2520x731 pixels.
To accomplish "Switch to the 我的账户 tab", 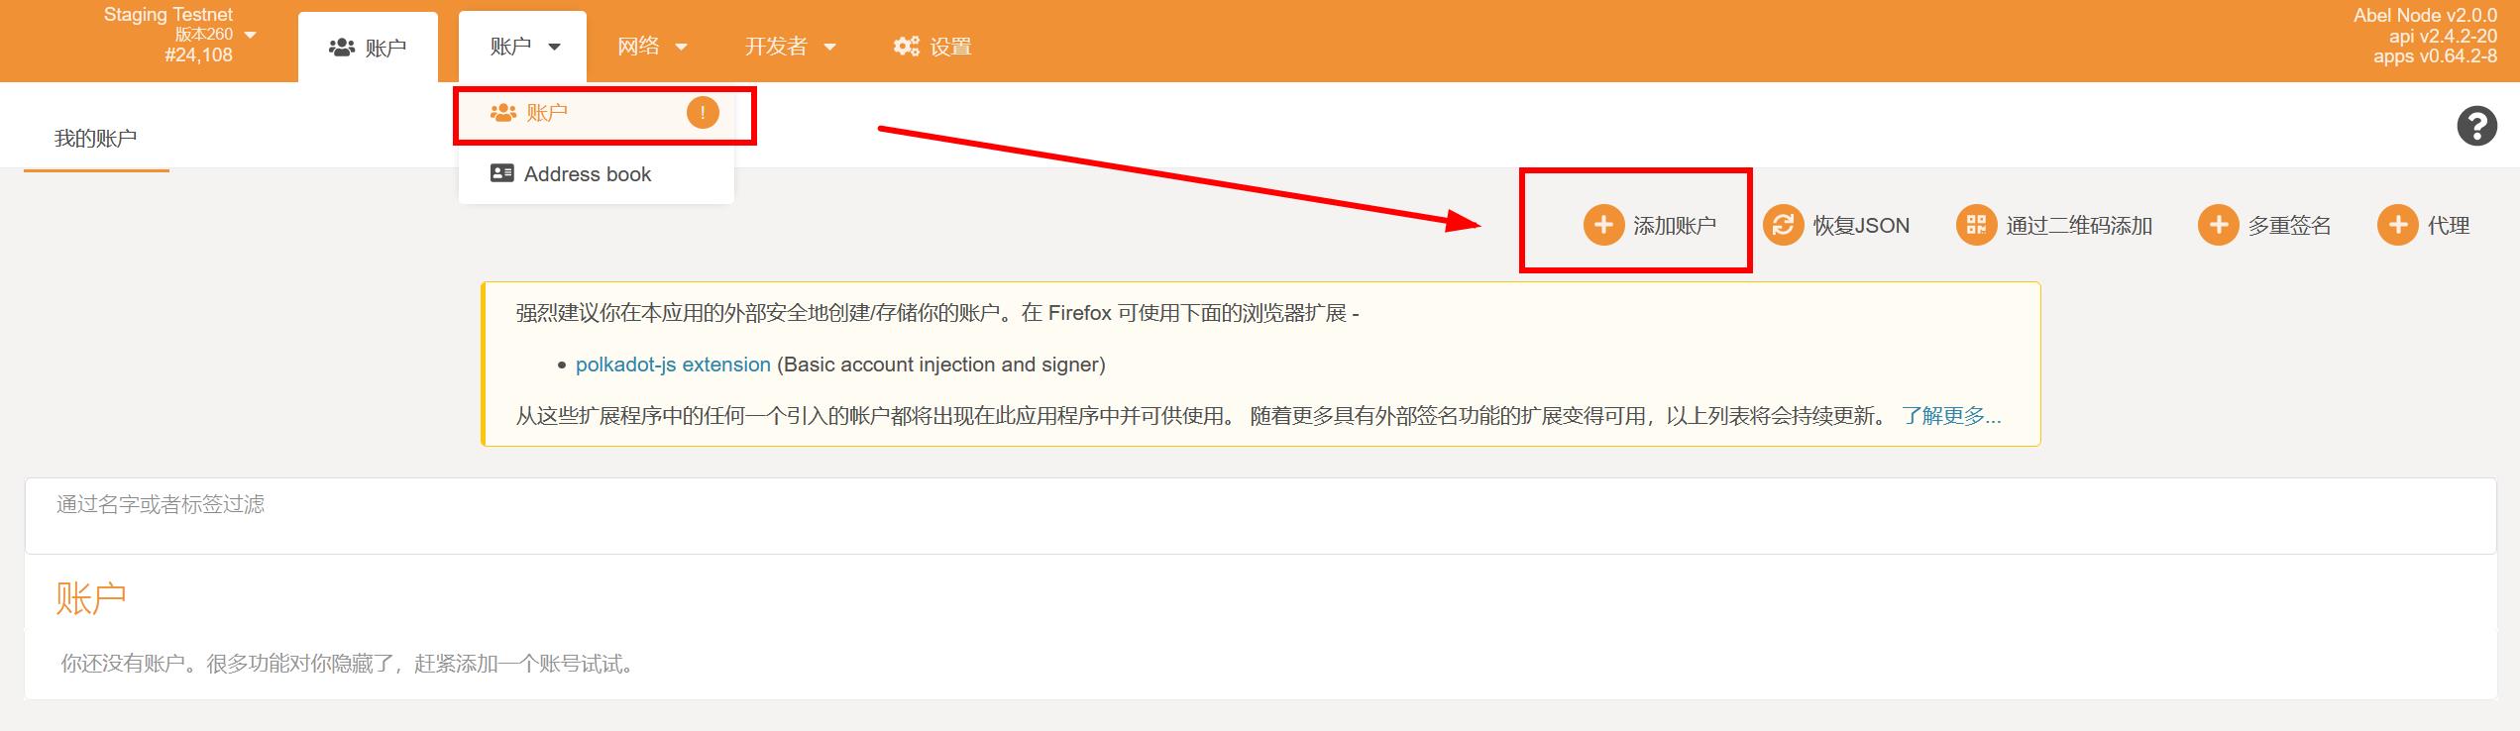I will click(96, 139).
